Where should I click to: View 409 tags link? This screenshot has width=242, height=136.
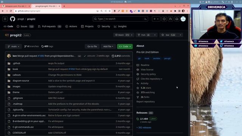(47, 46)
